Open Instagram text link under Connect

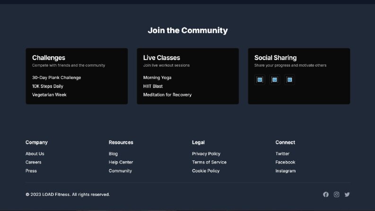(286, 171)
